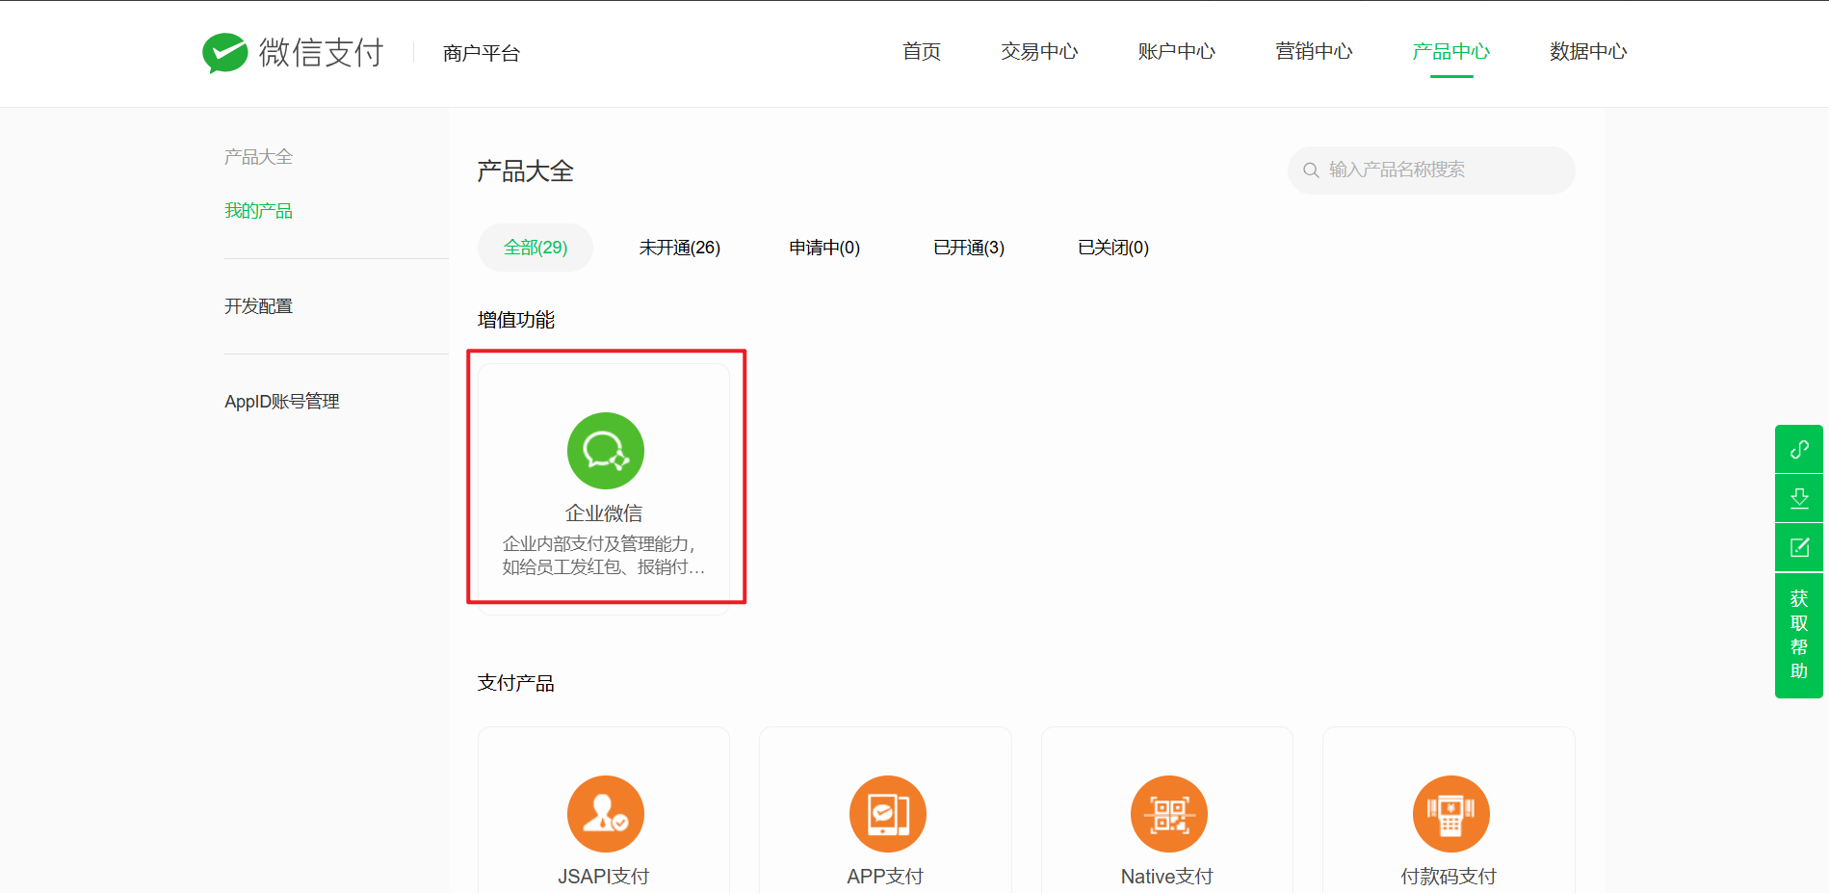
Task: Click the search magnifier icon
Action: tap(1311, 171)
